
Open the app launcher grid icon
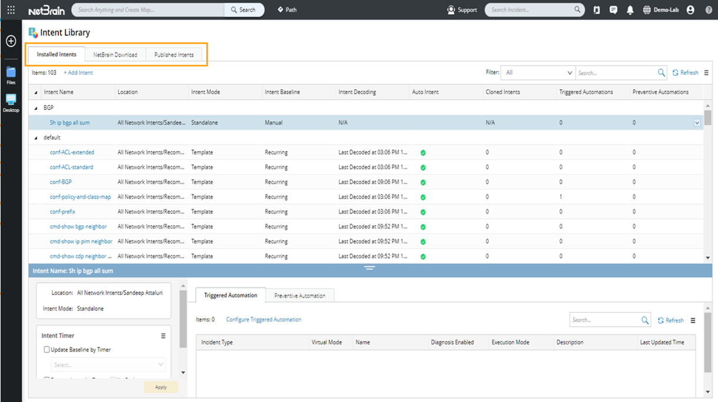point(11,10)
